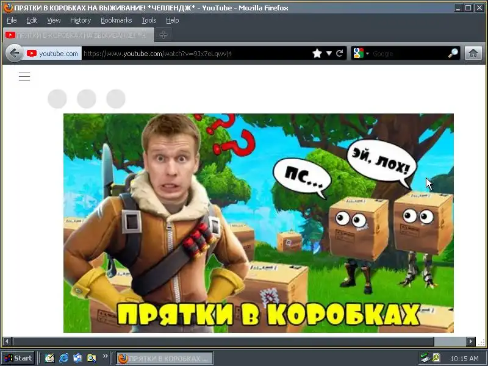
Task: Click the Firefox taskbar window button
Action: (x=165, y=359)
